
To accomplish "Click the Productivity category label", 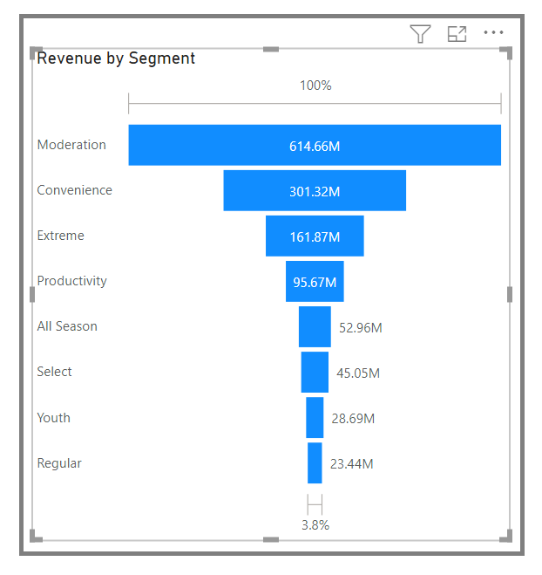I will [72, 281].
